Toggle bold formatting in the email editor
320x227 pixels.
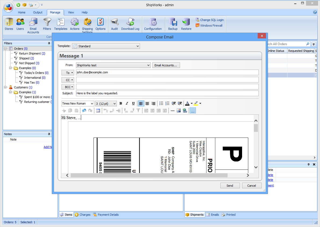pyautogui.click(x=121, y=103)
